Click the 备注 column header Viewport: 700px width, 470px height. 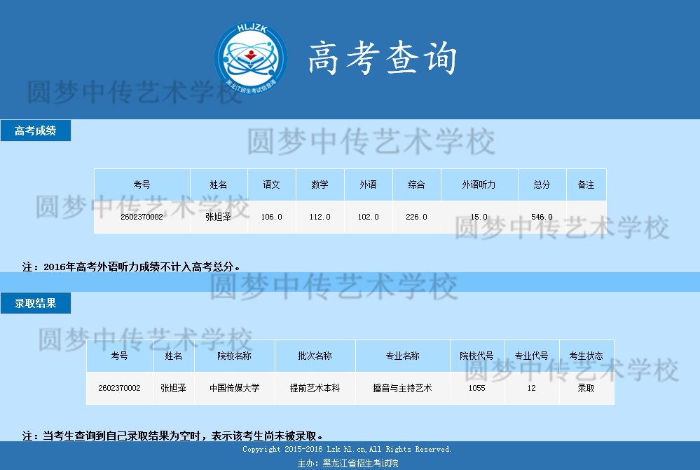pos(586,184)
